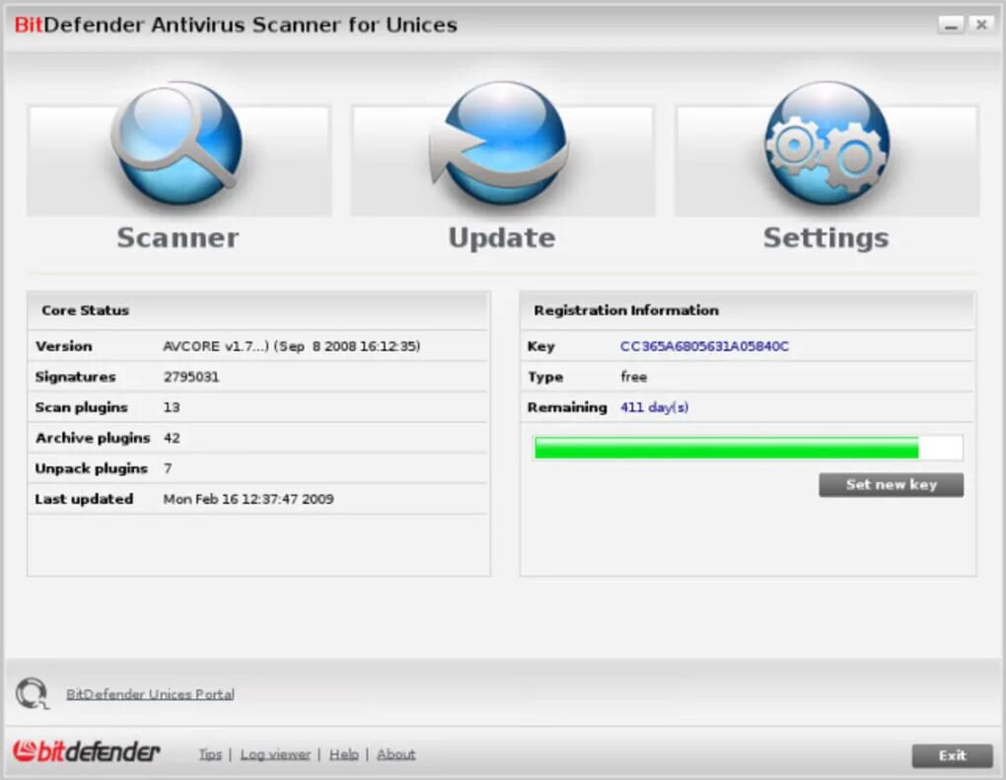
Task: Click the Set new key button
Action: 892,485
